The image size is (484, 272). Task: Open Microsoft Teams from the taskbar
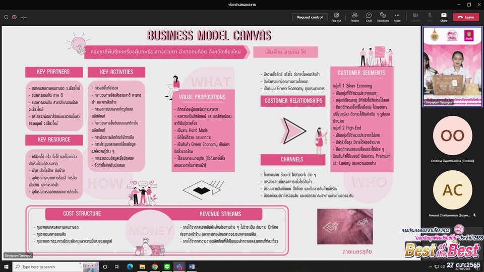[179, 266]
